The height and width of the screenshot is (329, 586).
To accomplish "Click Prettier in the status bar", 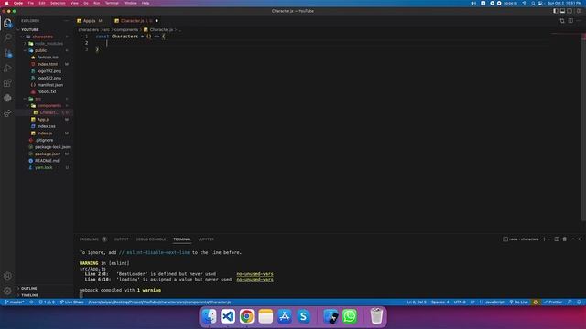I will 553,302.
